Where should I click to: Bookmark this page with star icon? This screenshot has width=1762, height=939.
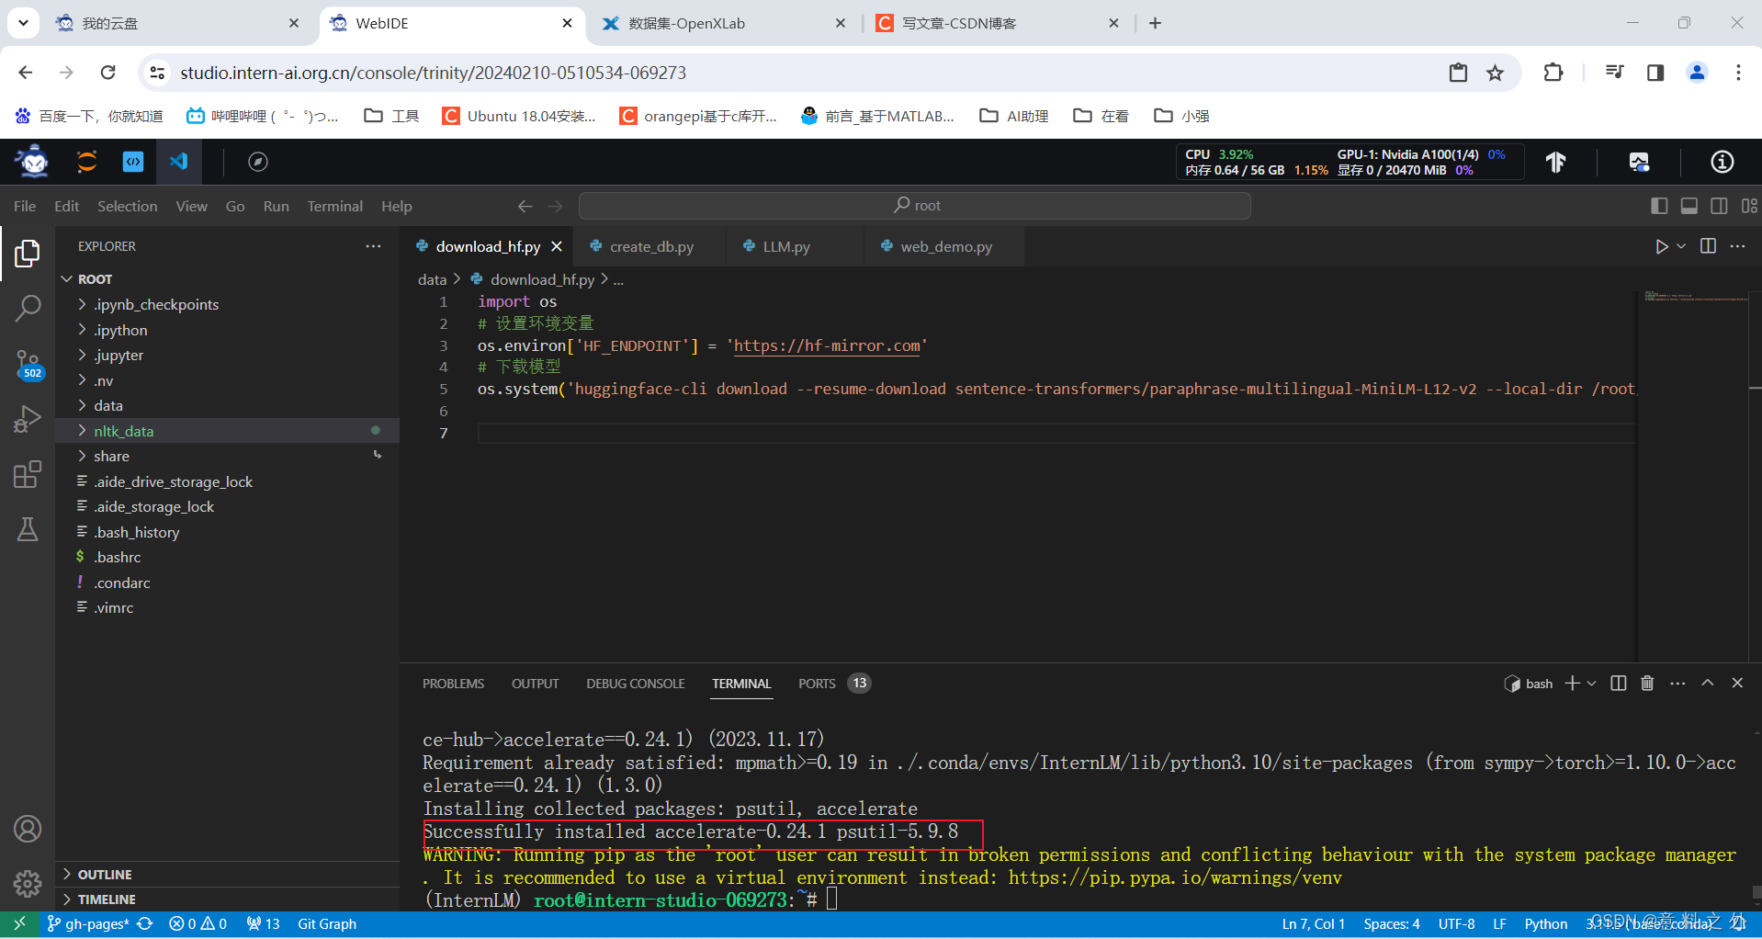(1496, 73)
